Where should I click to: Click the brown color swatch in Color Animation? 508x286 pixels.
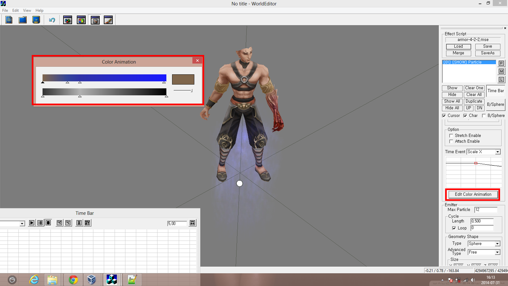click(x=183, y=79)
